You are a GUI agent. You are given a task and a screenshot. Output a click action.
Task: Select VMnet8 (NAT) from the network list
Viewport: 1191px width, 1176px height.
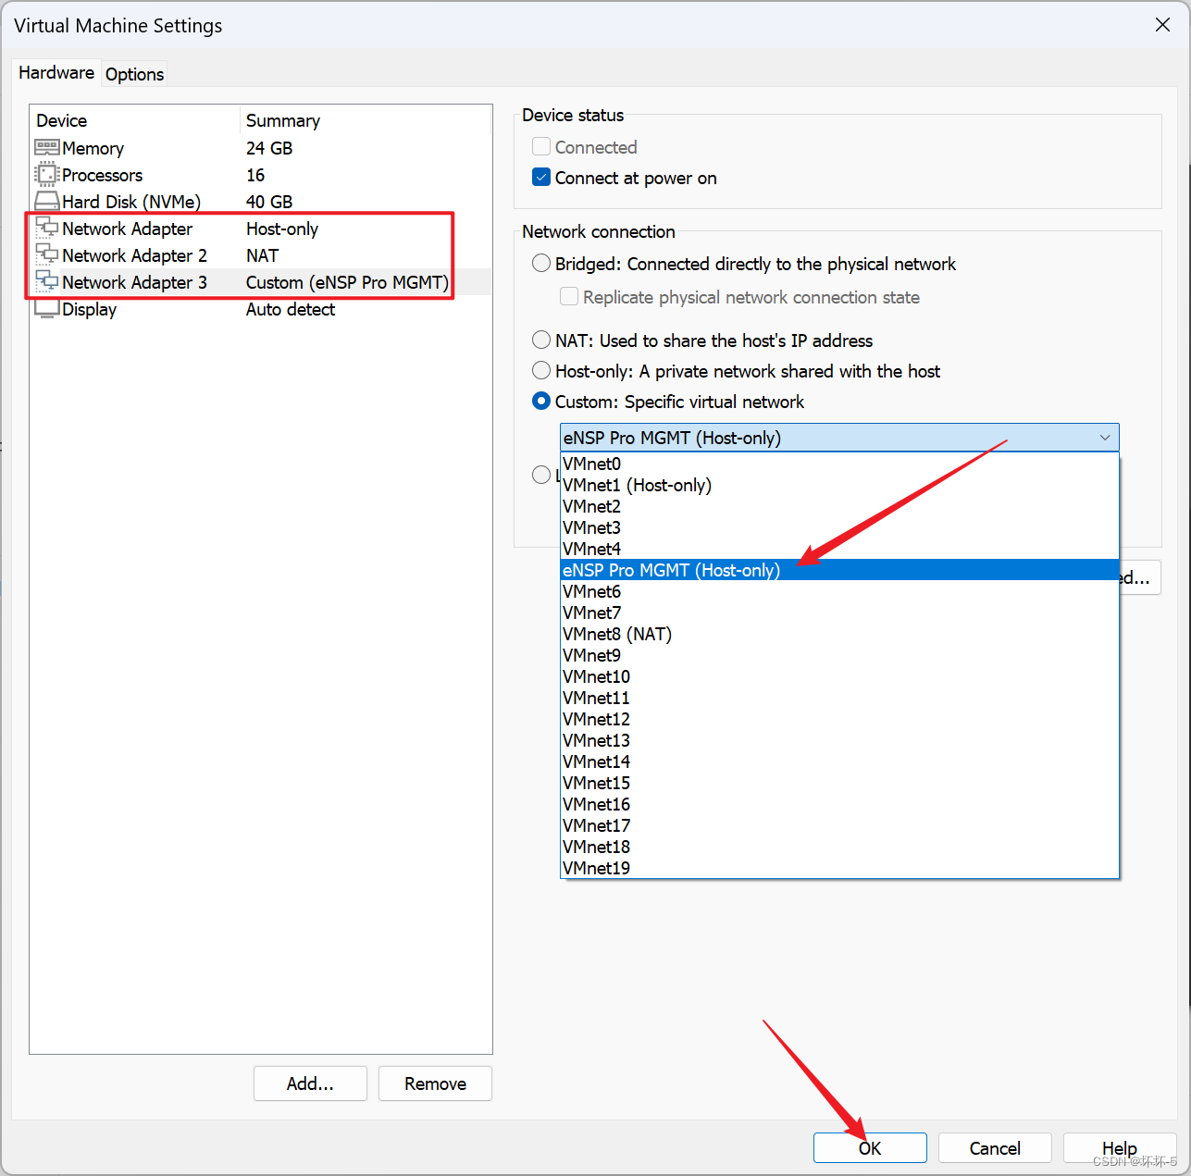tap(616, 634)
